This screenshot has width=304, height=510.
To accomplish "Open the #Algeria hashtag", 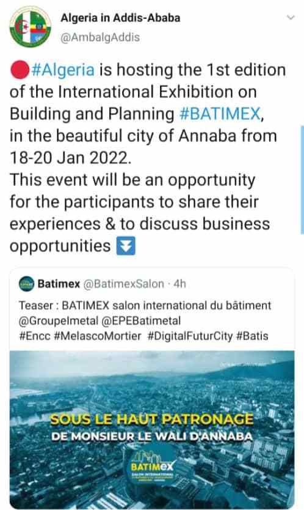I will click(63, 70).
